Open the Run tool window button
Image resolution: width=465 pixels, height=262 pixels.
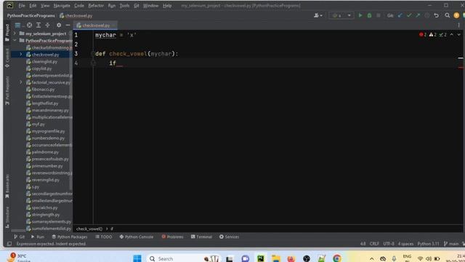pyautogui.click(x=38, y=237)
